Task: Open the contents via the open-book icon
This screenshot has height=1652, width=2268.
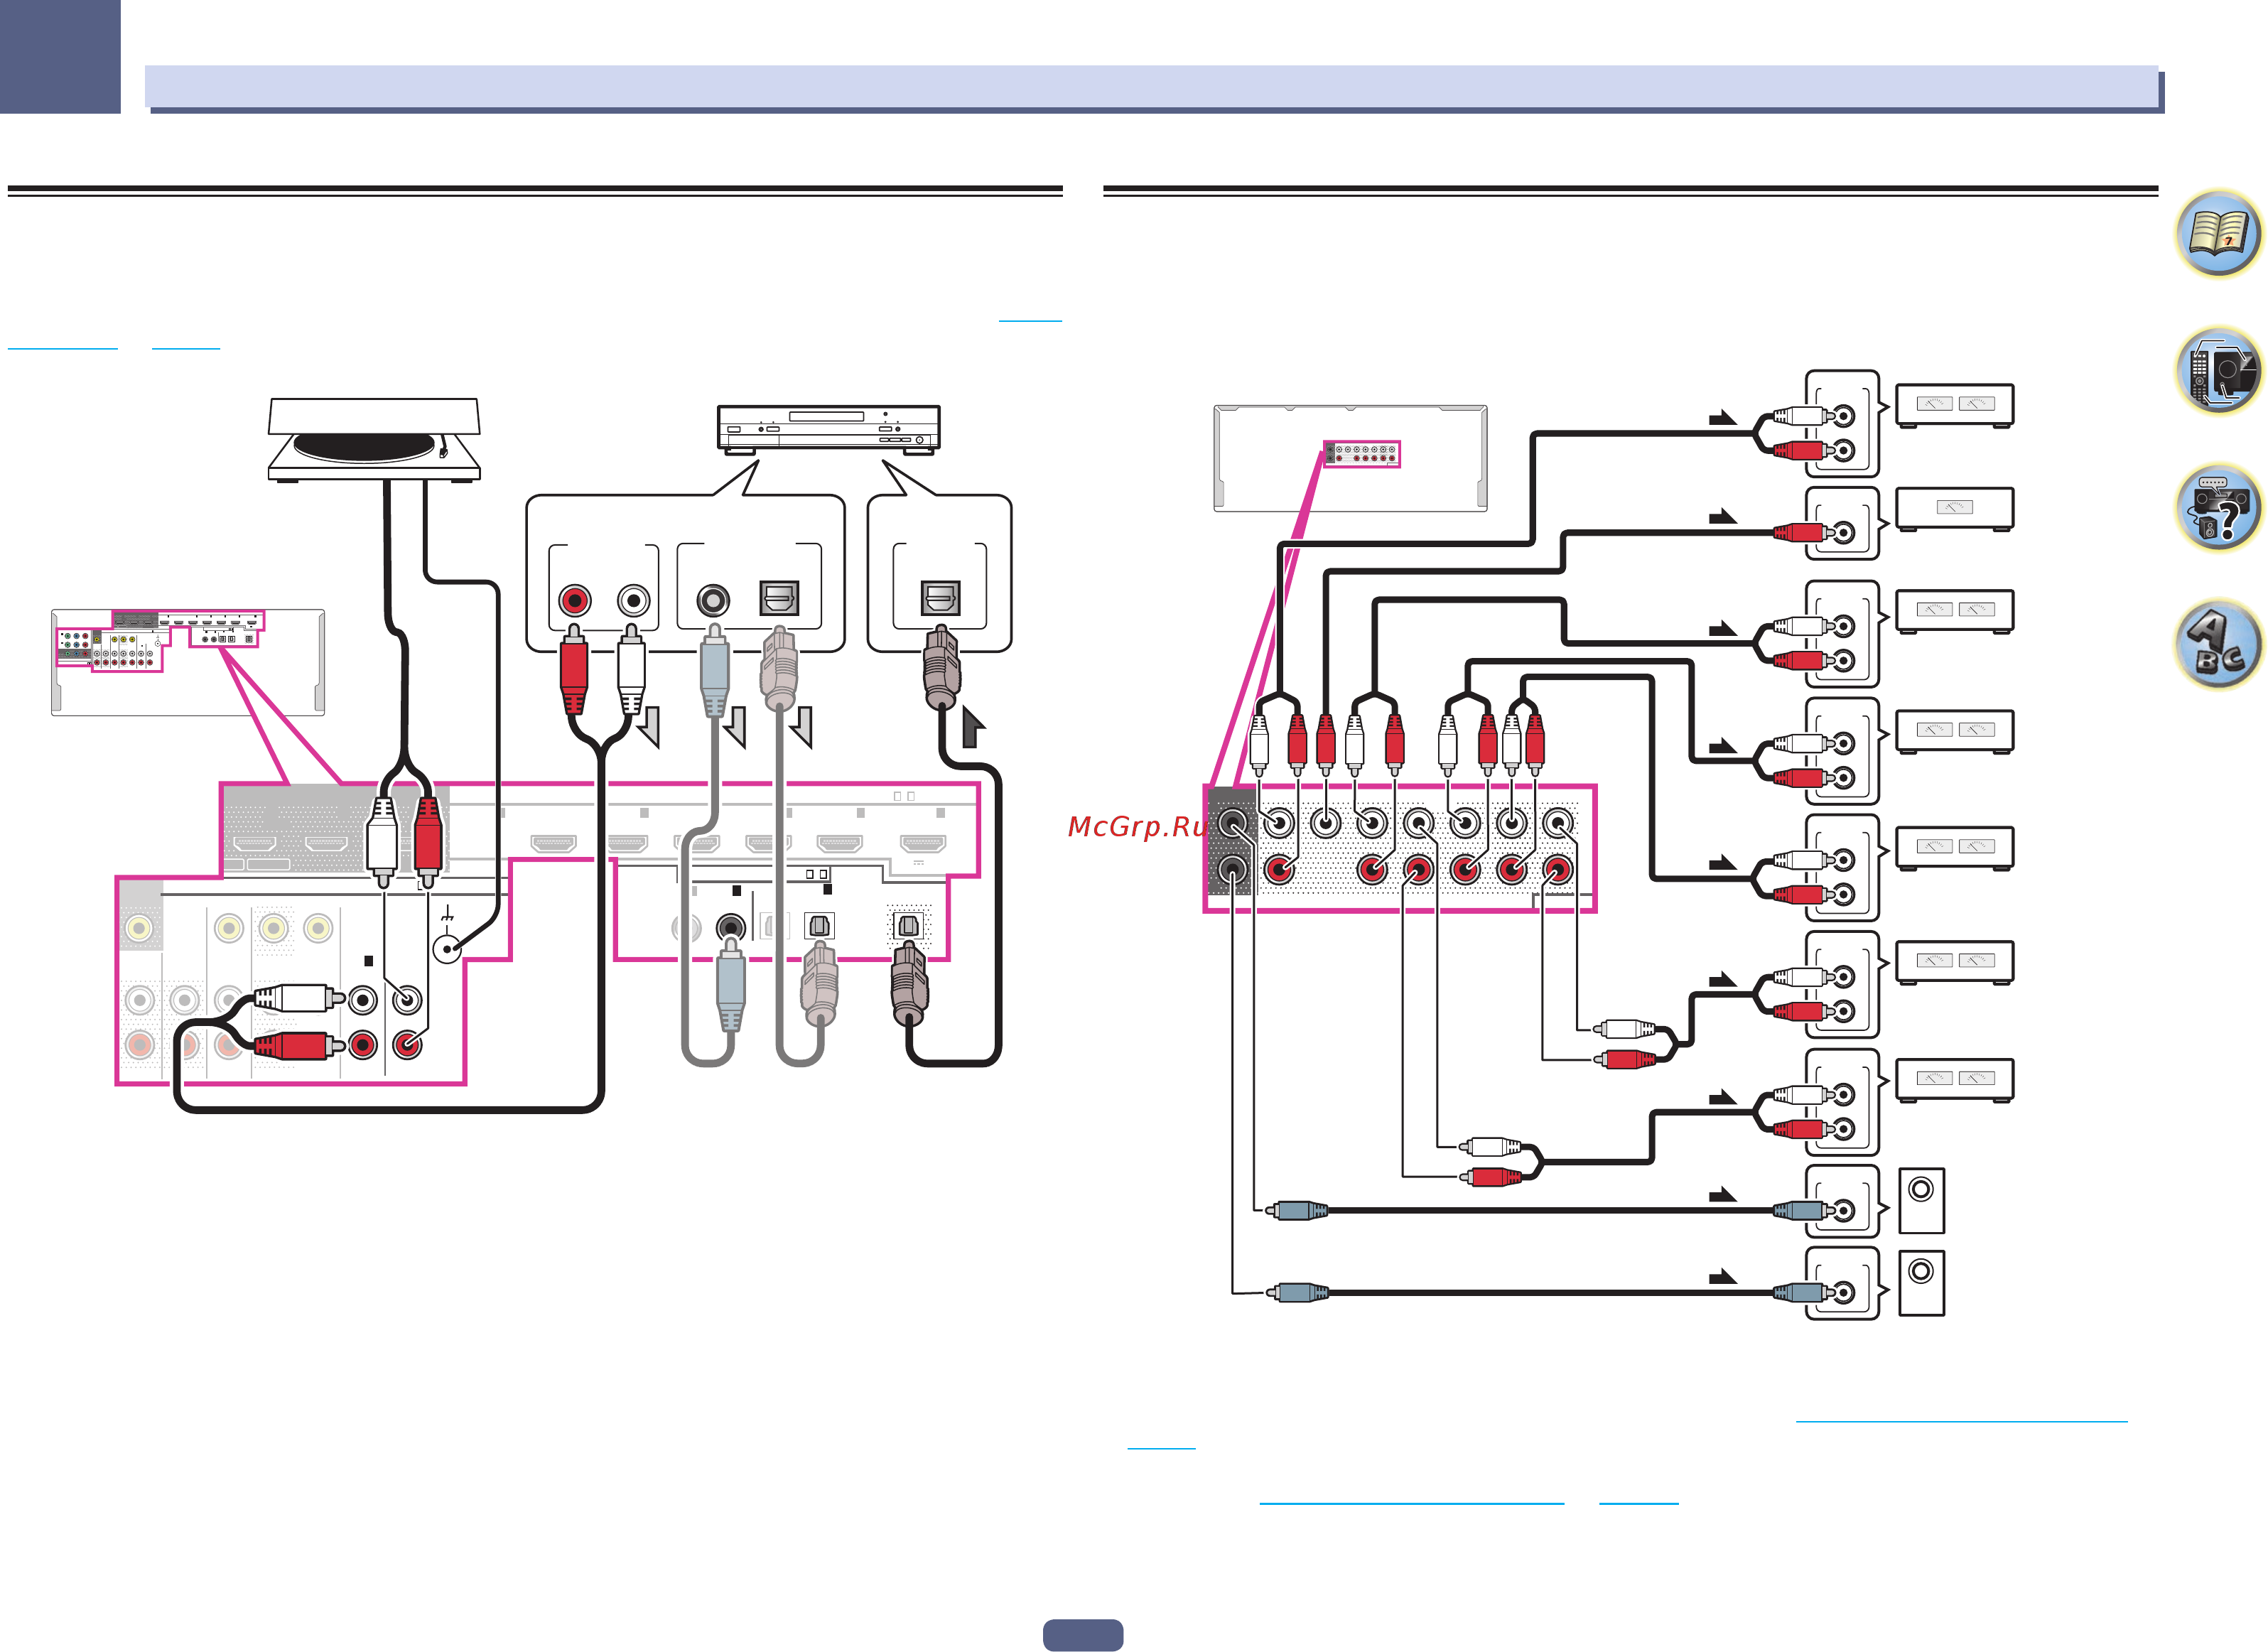Action: pyautogui.click(x=2218, y=234)
